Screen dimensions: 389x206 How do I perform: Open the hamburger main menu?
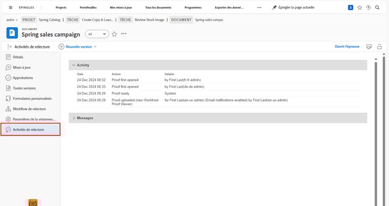pos(10,7)
